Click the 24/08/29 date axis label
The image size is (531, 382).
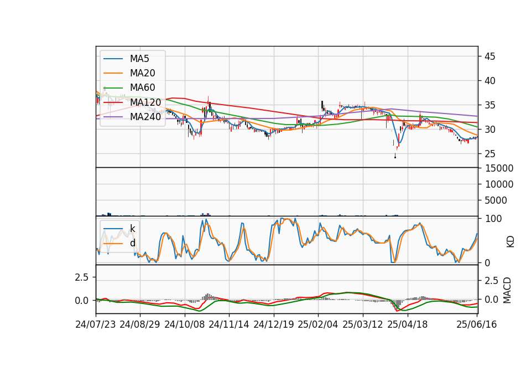pos(140,324)
